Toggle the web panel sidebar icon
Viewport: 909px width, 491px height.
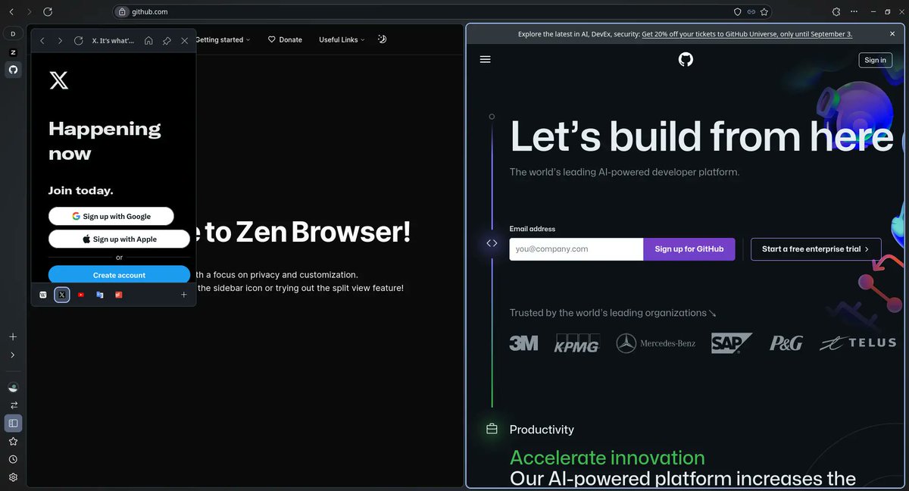point(13,423)
